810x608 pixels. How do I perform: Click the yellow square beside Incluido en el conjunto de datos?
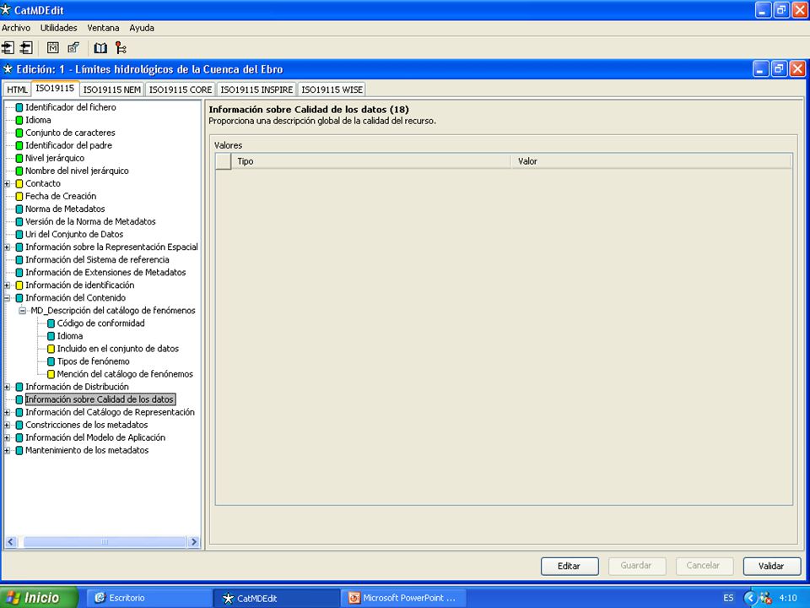[51, 349]
